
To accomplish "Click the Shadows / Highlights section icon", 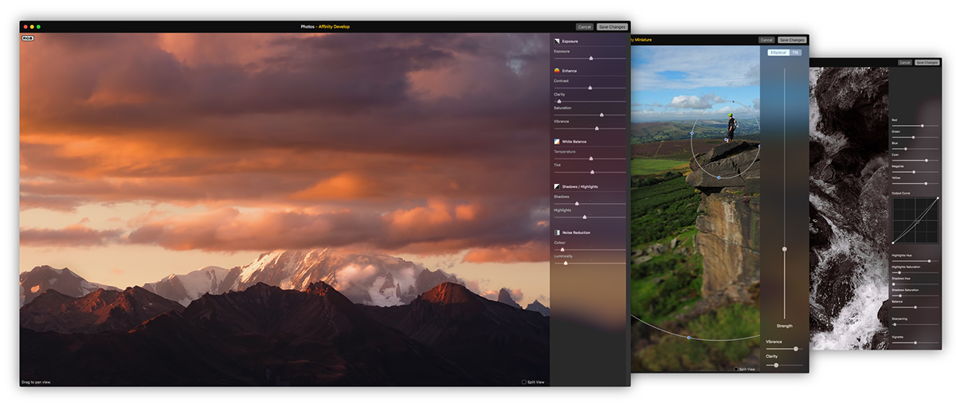I will click(557, 186).
